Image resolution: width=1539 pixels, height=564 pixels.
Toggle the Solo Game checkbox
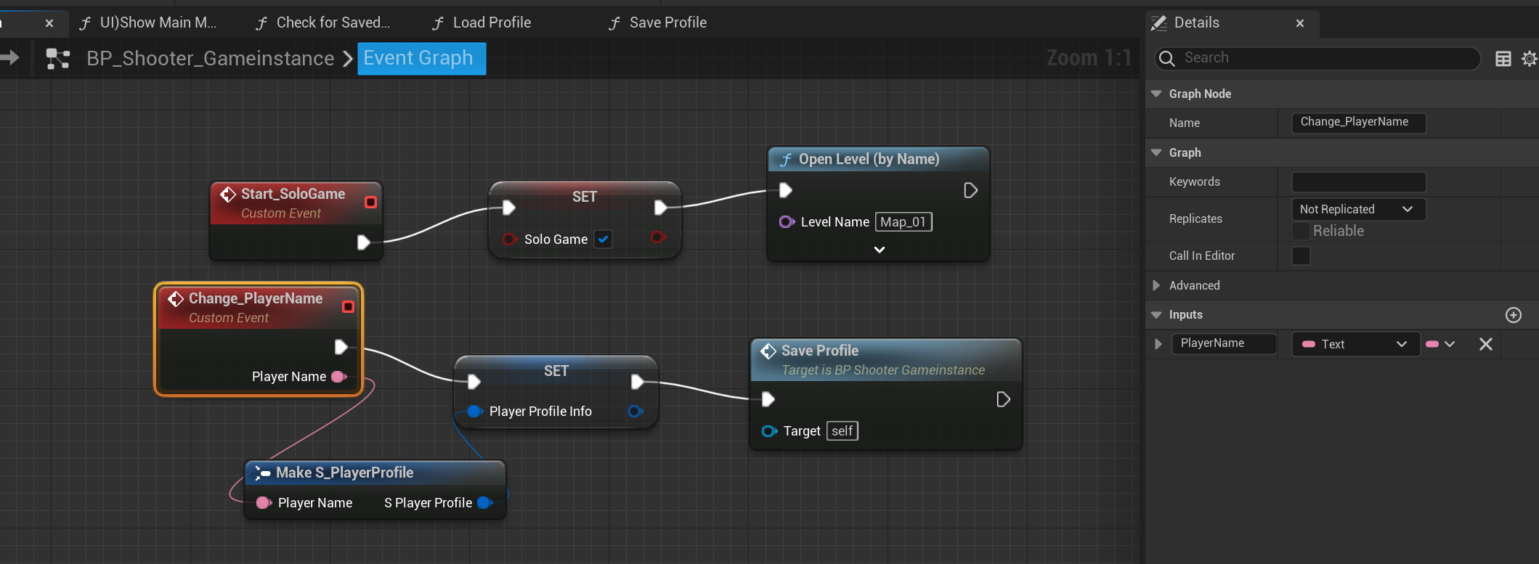tap(603, 239)
